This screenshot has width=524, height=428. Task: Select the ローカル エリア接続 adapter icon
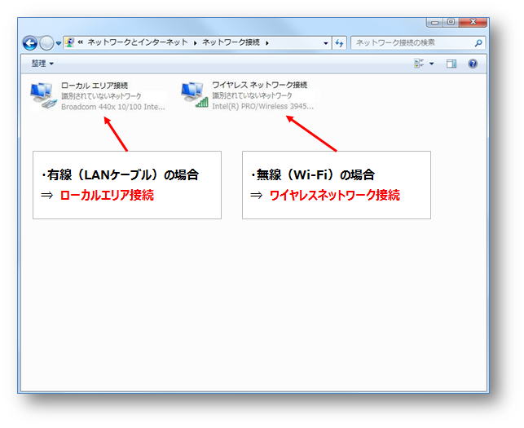pos(43,95)
